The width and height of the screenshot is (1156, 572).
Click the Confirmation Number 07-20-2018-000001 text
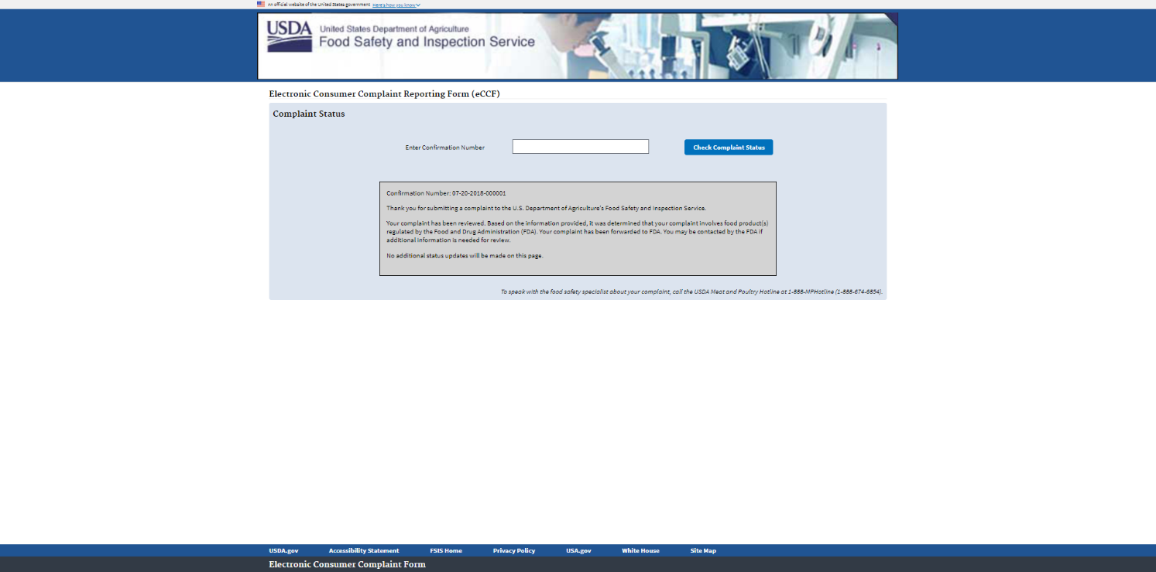click(446, 193)
